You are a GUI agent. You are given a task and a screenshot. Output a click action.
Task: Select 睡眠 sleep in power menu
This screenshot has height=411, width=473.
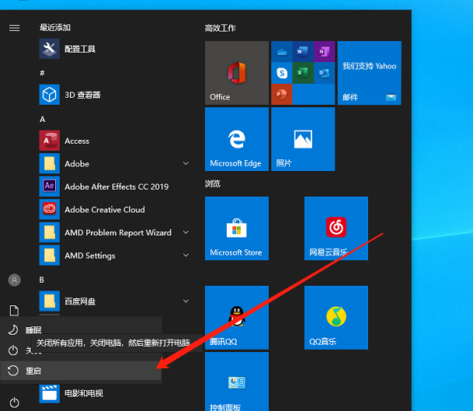pyautogui.click(x=81, y=330)
